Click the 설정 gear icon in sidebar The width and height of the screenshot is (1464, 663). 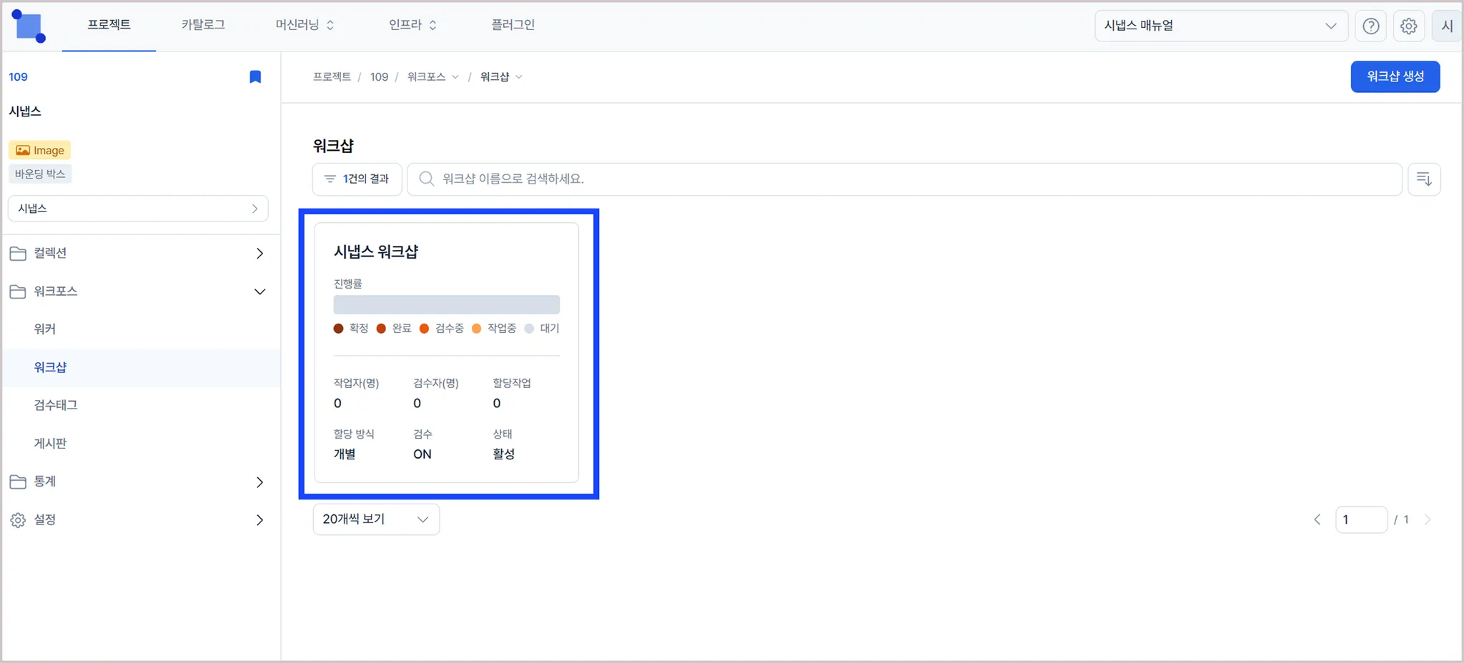(x=18, y=520)
